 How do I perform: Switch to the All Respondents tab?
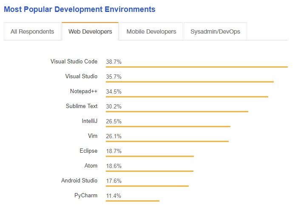pyautogui.click(x=32, y=31)
